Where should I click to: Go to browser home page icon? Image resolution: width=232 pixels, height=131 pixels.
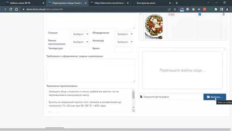[x=16, y=9]
